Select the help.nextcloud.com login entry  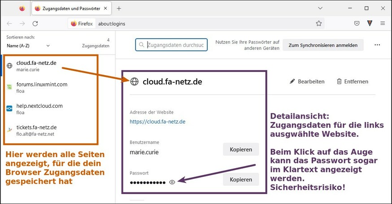click(39, 109)
